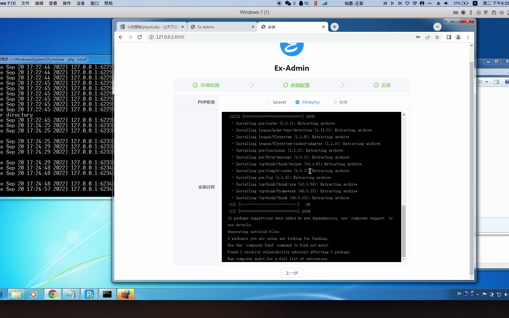Viewport: 509px width, 318px height.
Task: Click the view dropdown arrow in background window
Action: 487,82
